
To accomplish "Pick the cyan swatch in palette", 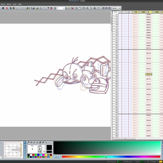I will 41,155.
